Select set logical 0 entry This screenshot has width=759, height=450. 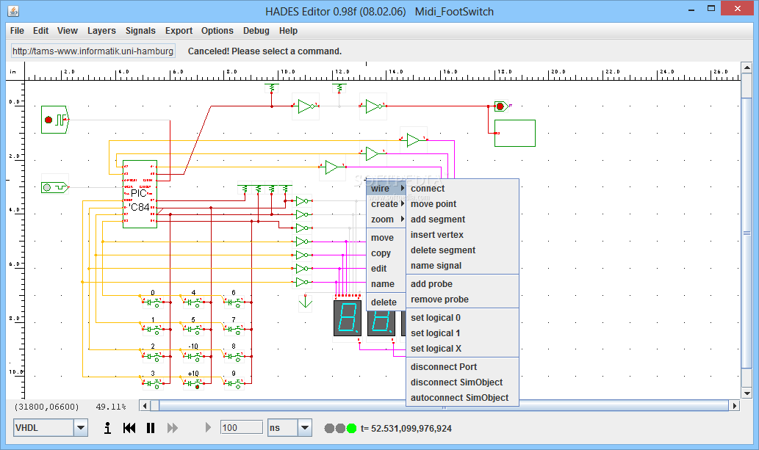click(462, 318)
